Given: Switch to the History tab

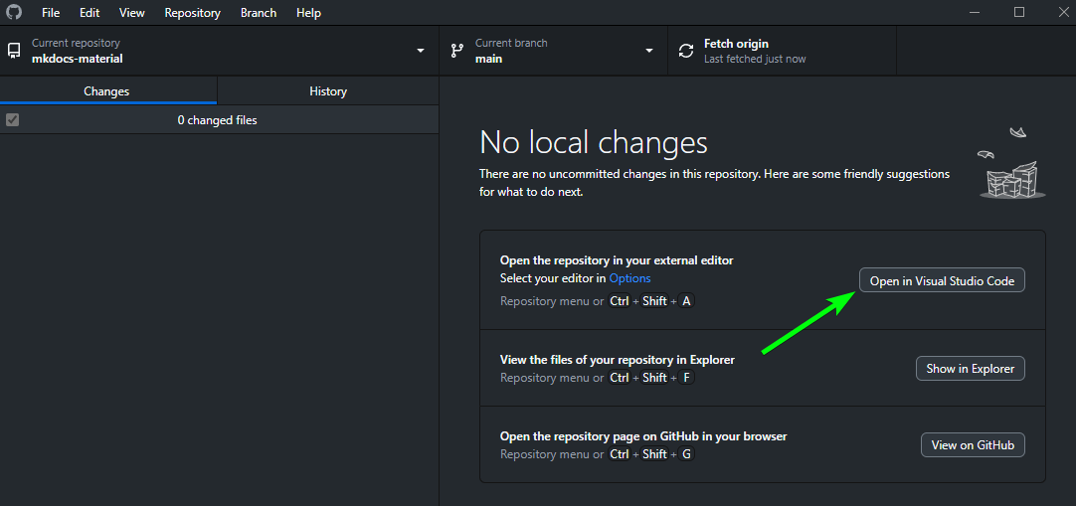Looking at the screenshot, I should 327,91.
